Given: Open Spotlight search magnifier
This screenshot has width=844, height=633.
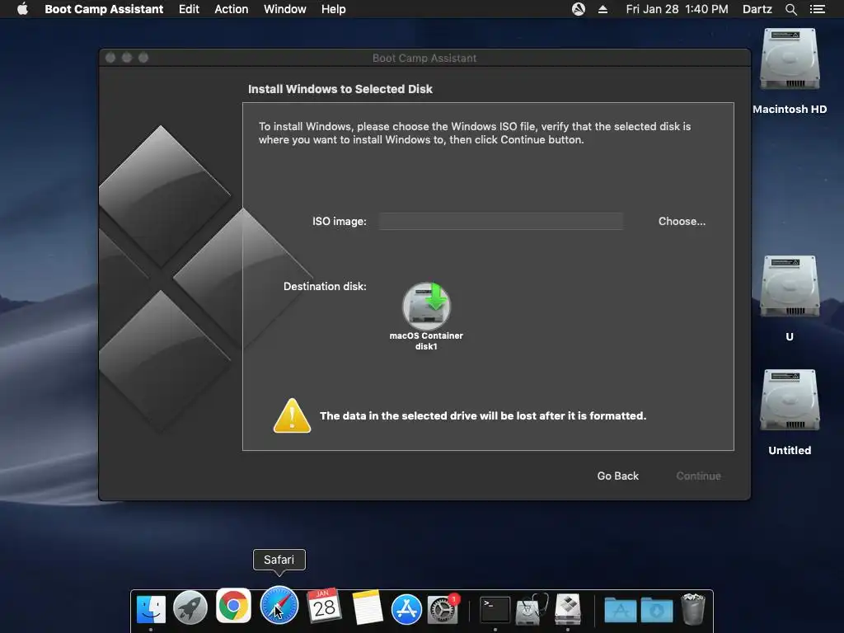Looking at the screenshot, I should pyautogui.click(x=790, y=9).
